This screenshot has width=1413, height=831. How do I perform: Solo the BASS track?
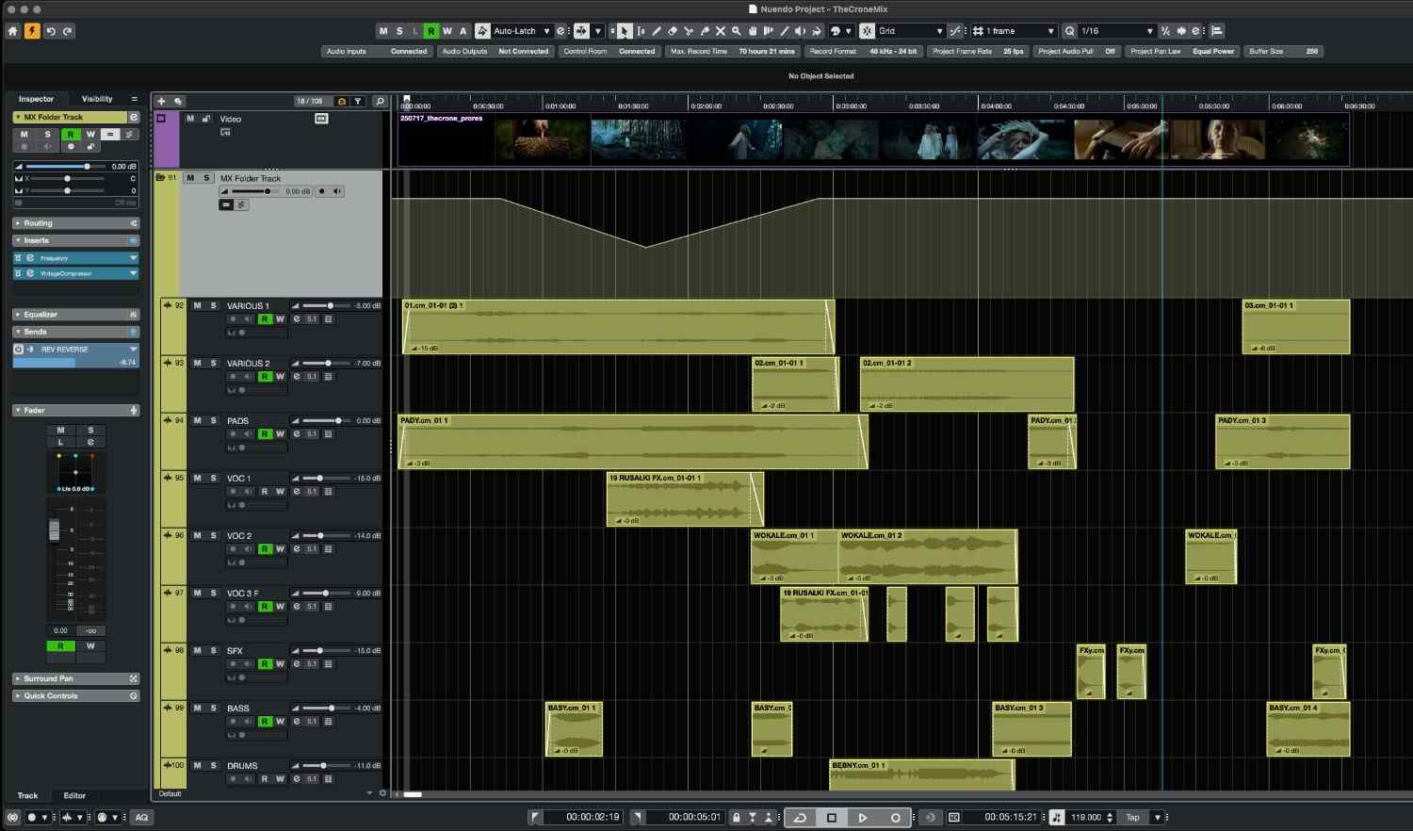tap(213, 708)
